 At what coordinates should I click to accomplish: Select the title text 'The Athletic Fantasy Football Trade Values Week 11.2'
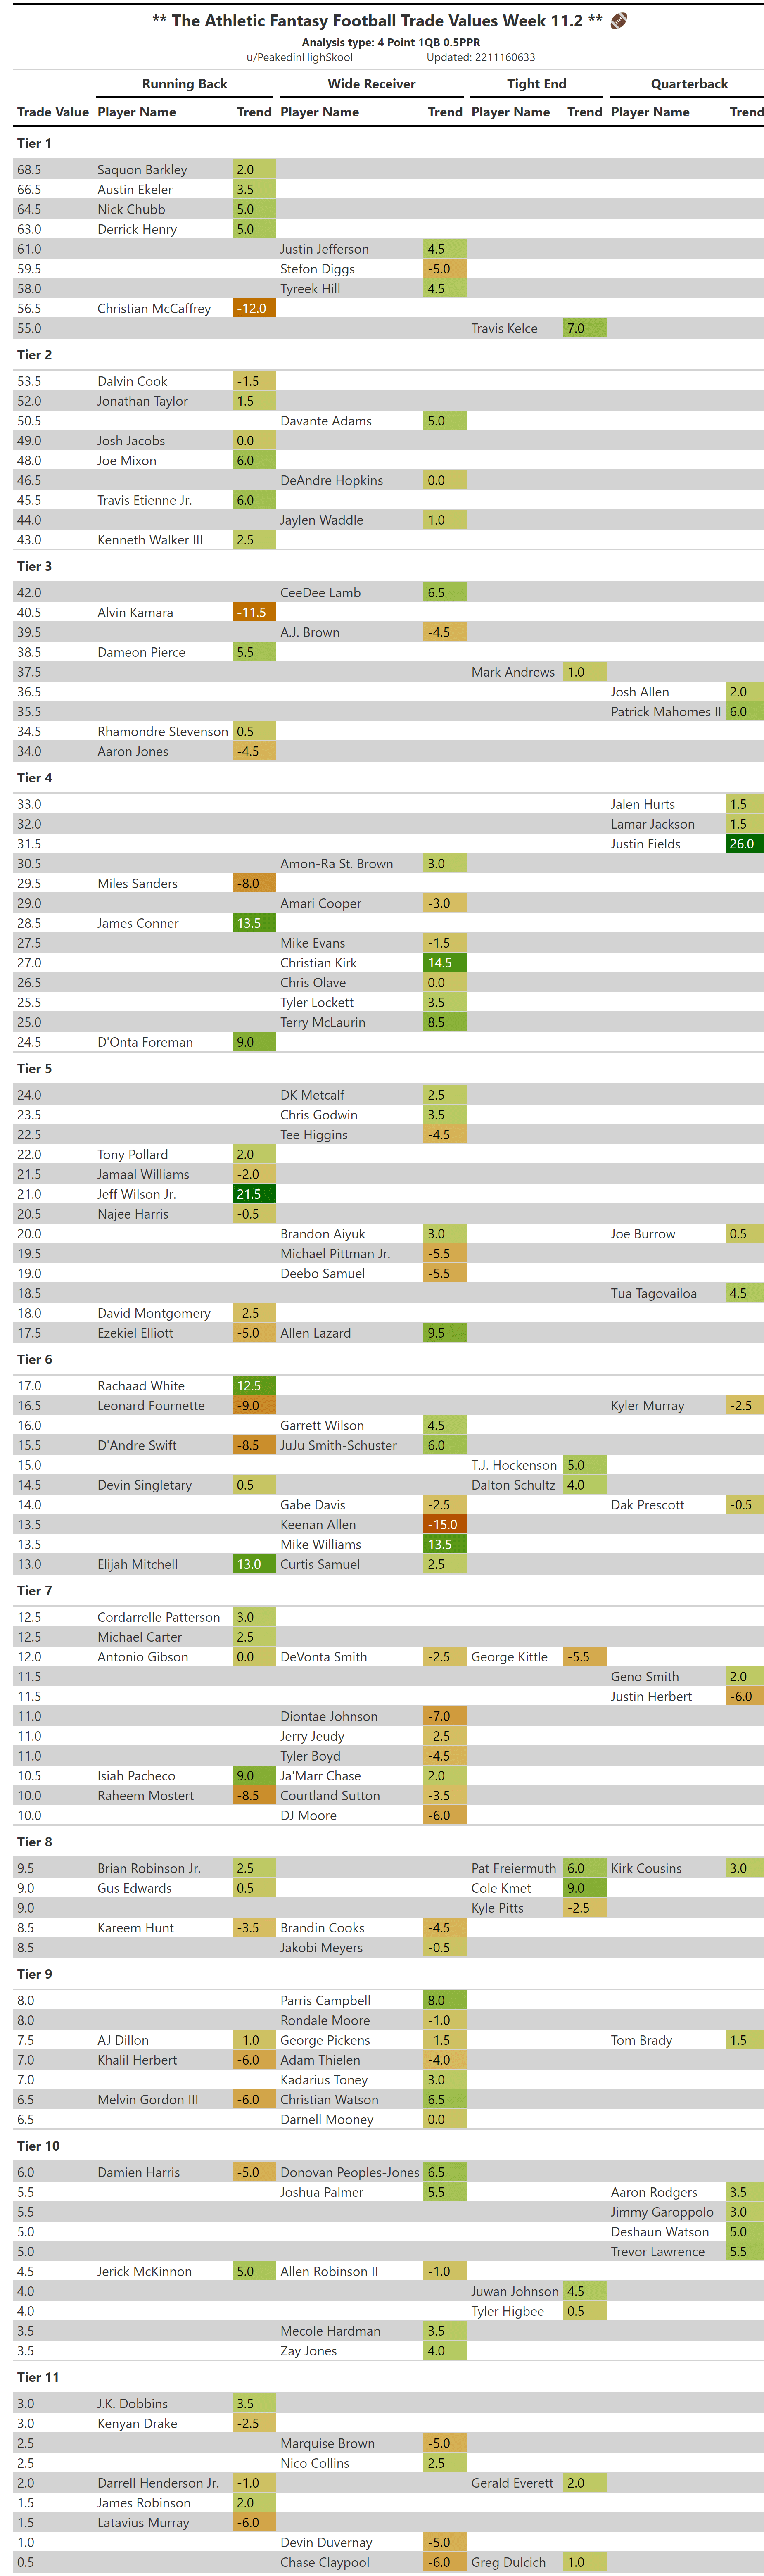coord(377,21)
